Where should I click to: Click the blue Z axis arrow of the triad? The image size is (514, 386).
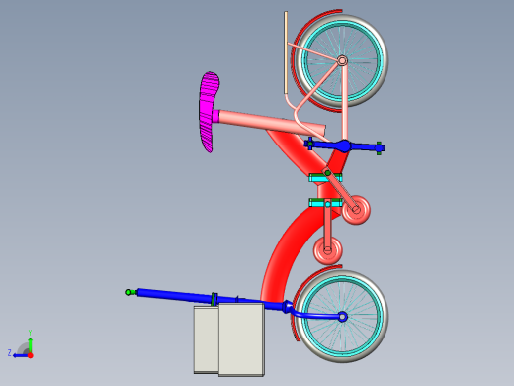pos(20,355)
